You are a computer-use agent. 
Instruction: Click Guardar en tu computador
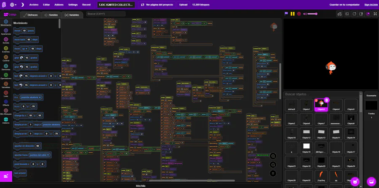(x=344, y=5)
